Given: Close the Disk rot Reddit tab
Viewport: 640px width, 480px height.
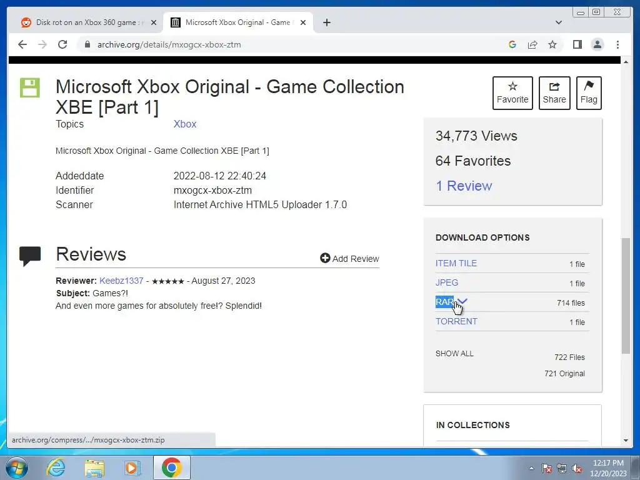Looking at the screenshot, I should click(x=154, y=22).
